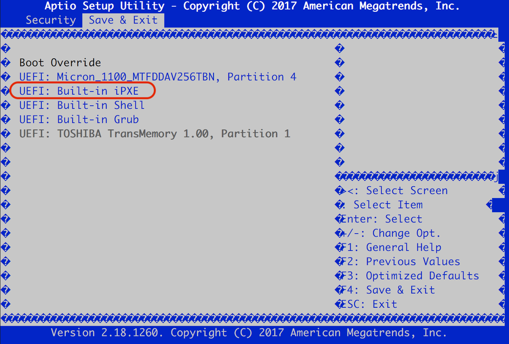Click the 'F2: Previous Values' text
Image resolution: width=509 pixels, height=344 pixels.
(x=400, y=261)
